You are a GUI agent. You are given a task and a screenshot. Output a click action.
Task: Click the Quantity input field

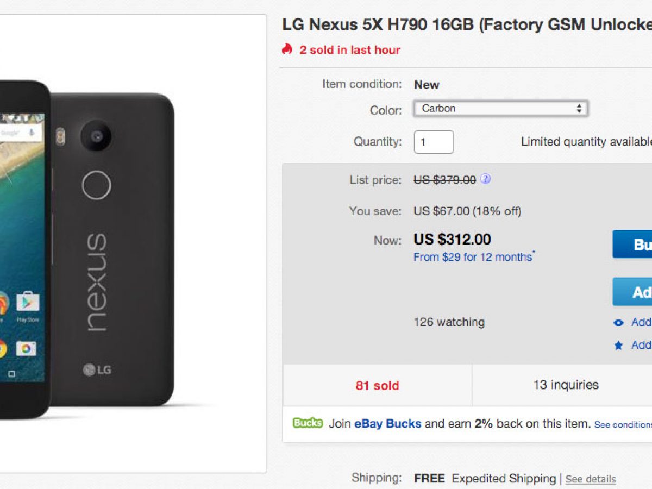tap(434, 142)
